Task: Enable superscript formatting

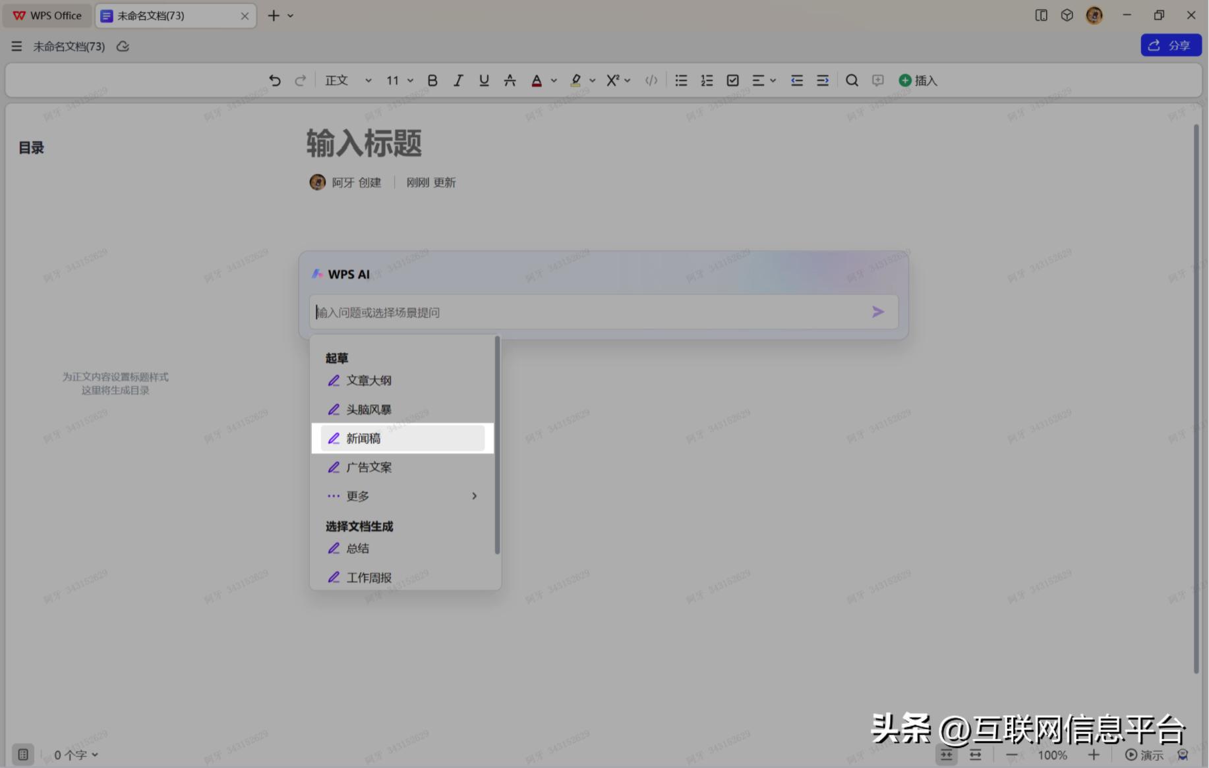Action: pyautogui.click(x=613, y=80)
